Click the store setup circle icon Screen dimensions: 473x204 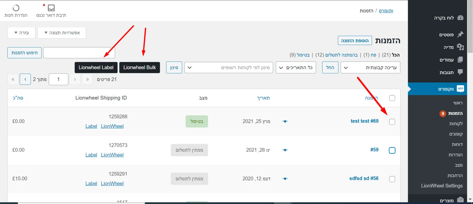coord(16,8)
